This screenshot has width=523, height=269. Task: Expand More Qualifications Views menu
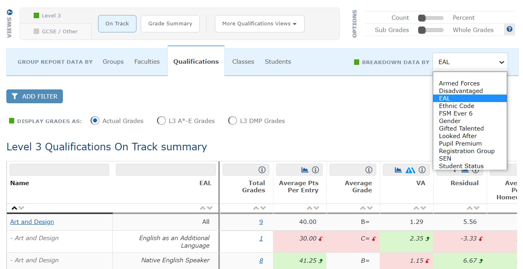coord(259,24)
